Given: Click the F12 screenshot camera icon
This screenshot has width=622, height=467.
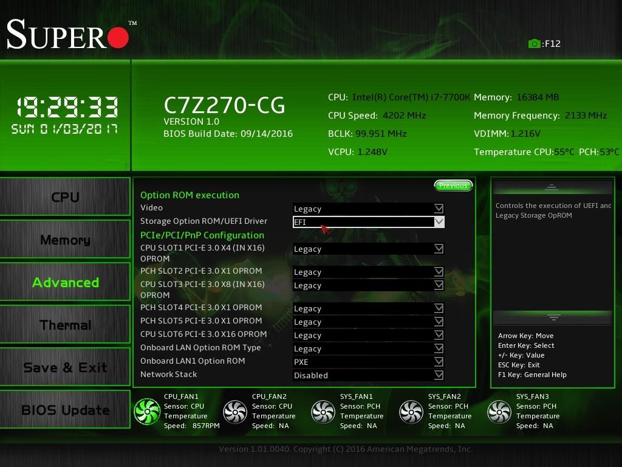Looking at the screenshot, I should (534, 44).
